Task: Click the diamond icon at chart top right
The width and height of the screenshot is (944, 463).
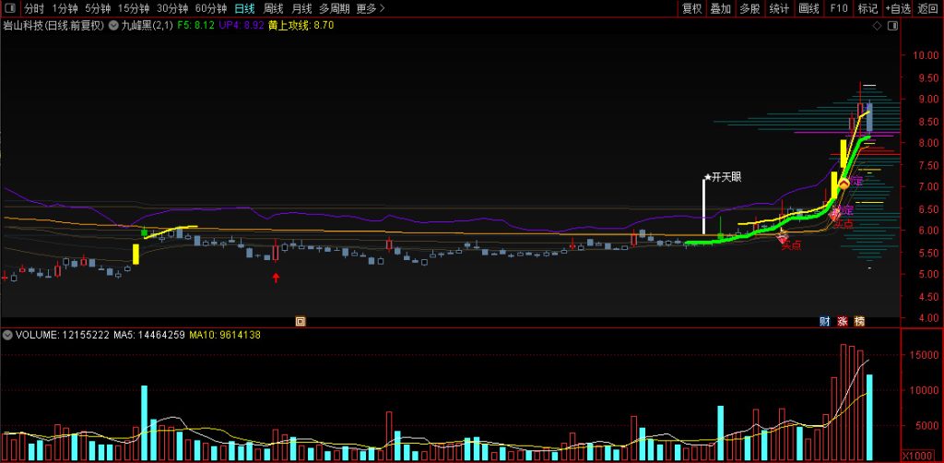Action: (876, 26)
